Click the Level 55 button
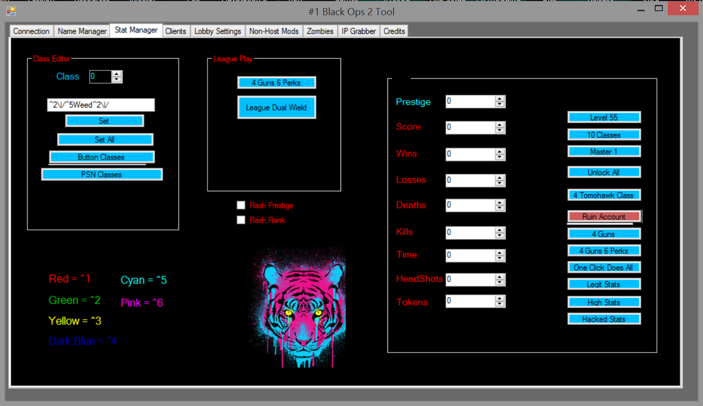The height and width of the screenshot is (406, 703). [604, 117]
